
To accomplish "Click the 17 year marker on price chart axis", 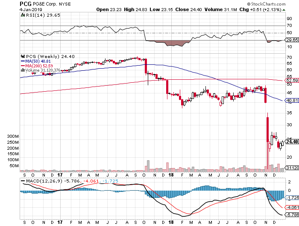I will point(60,175).
